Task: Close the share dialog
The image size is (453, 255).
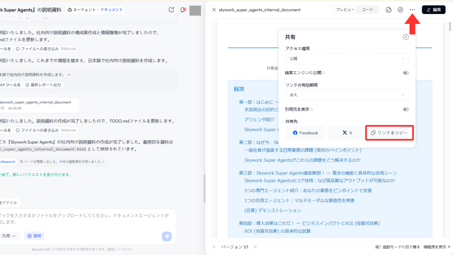Action: [x=406, y=37]
